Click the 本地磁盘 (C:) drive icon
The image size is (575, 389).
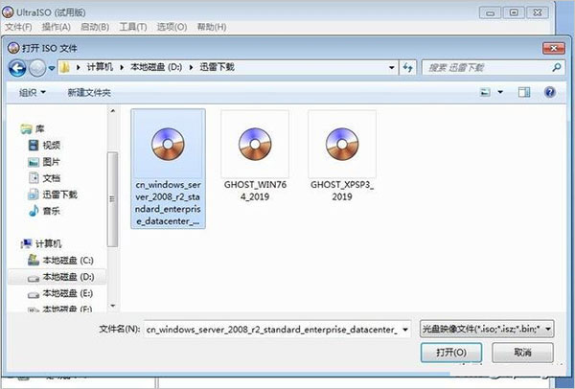coord(34,261)
